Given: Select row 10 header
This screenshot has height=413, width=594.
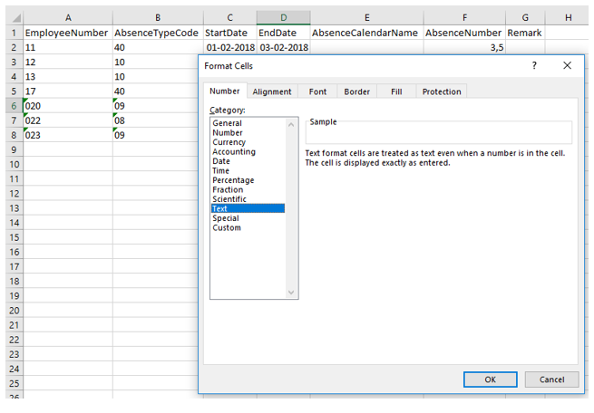Looking at the screenshot, I should pyautogui.click(x=12, y=164).
